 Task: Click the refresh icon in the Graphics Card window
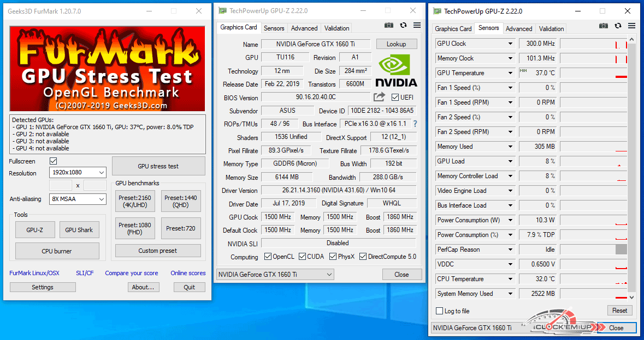point(403,25)
